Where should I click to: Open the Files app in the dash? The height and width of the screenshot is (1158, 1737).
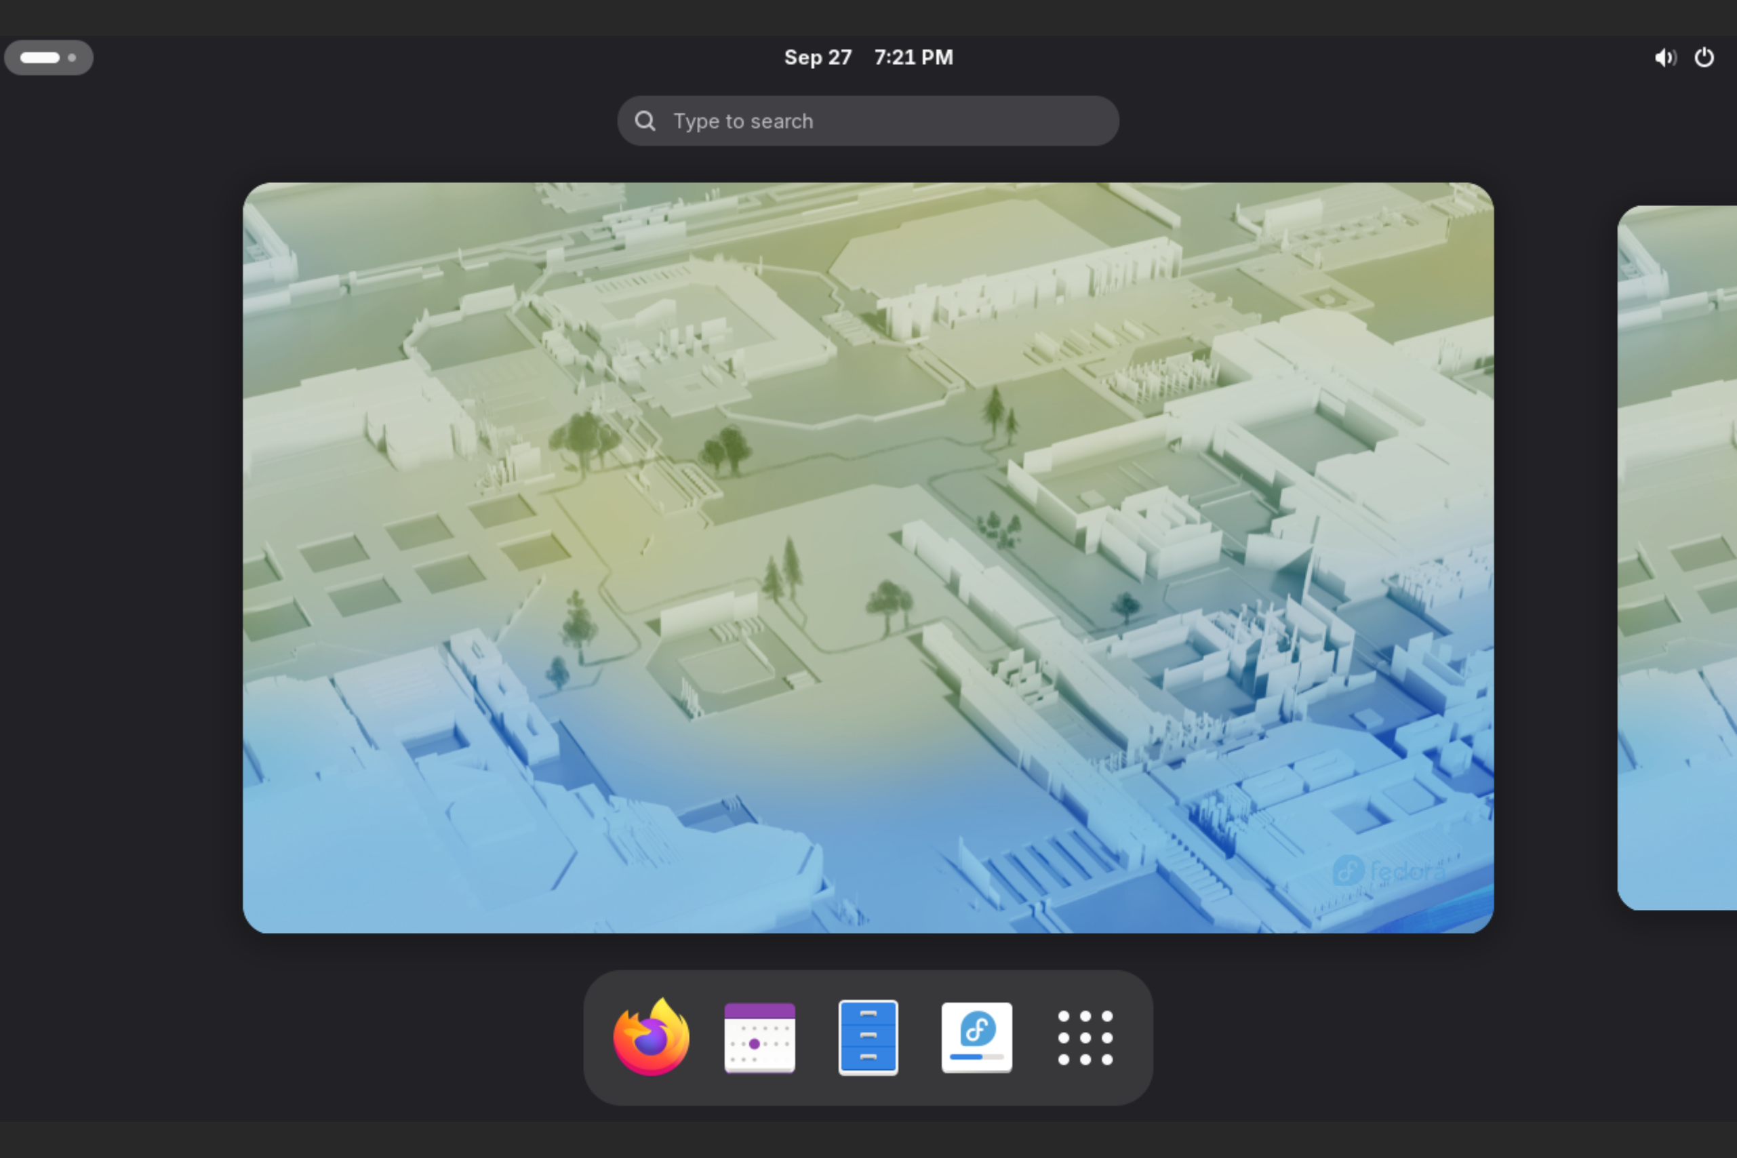[x=868, y=1037]
